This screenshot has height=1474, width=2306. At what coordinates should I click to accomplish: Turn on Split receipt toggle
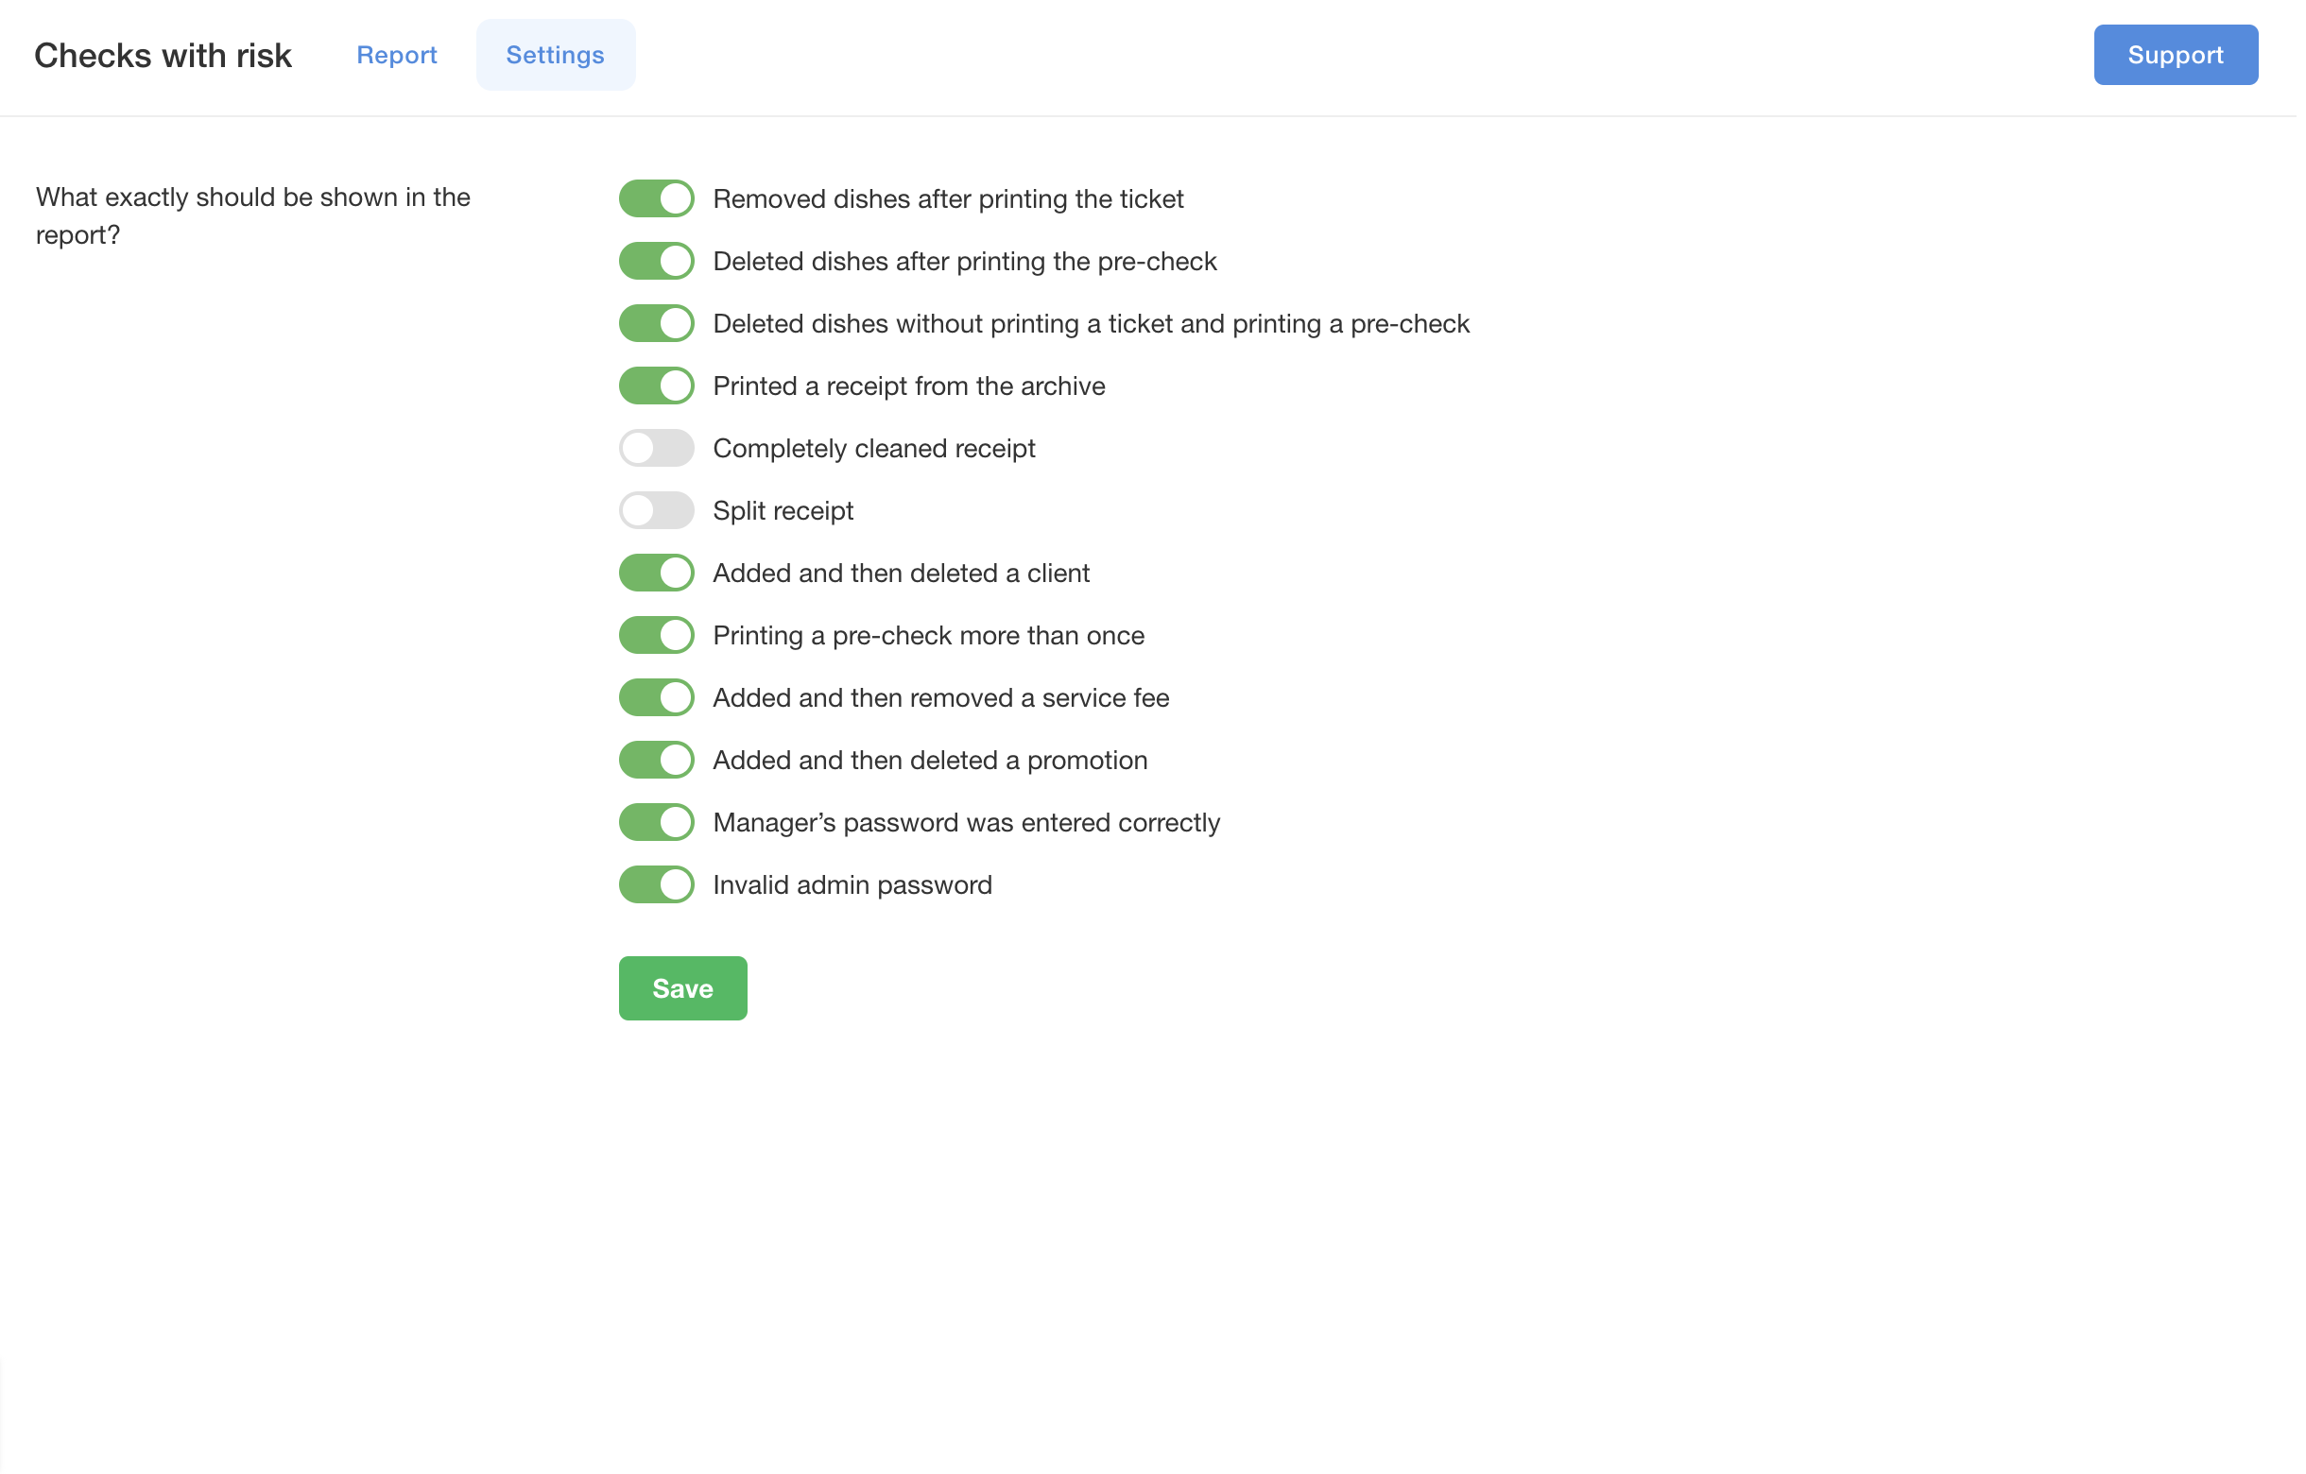click(x=657, y=511)
